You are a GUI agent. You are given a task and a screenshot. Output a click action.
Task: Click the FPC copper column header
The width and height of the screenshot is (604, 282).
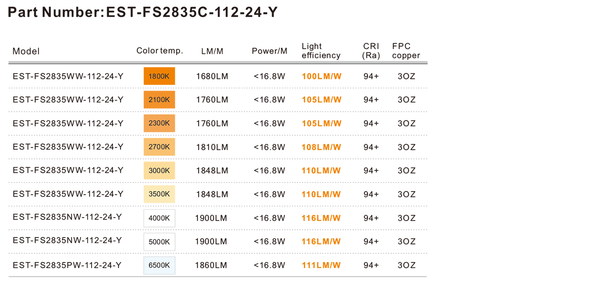coord(406,51)
